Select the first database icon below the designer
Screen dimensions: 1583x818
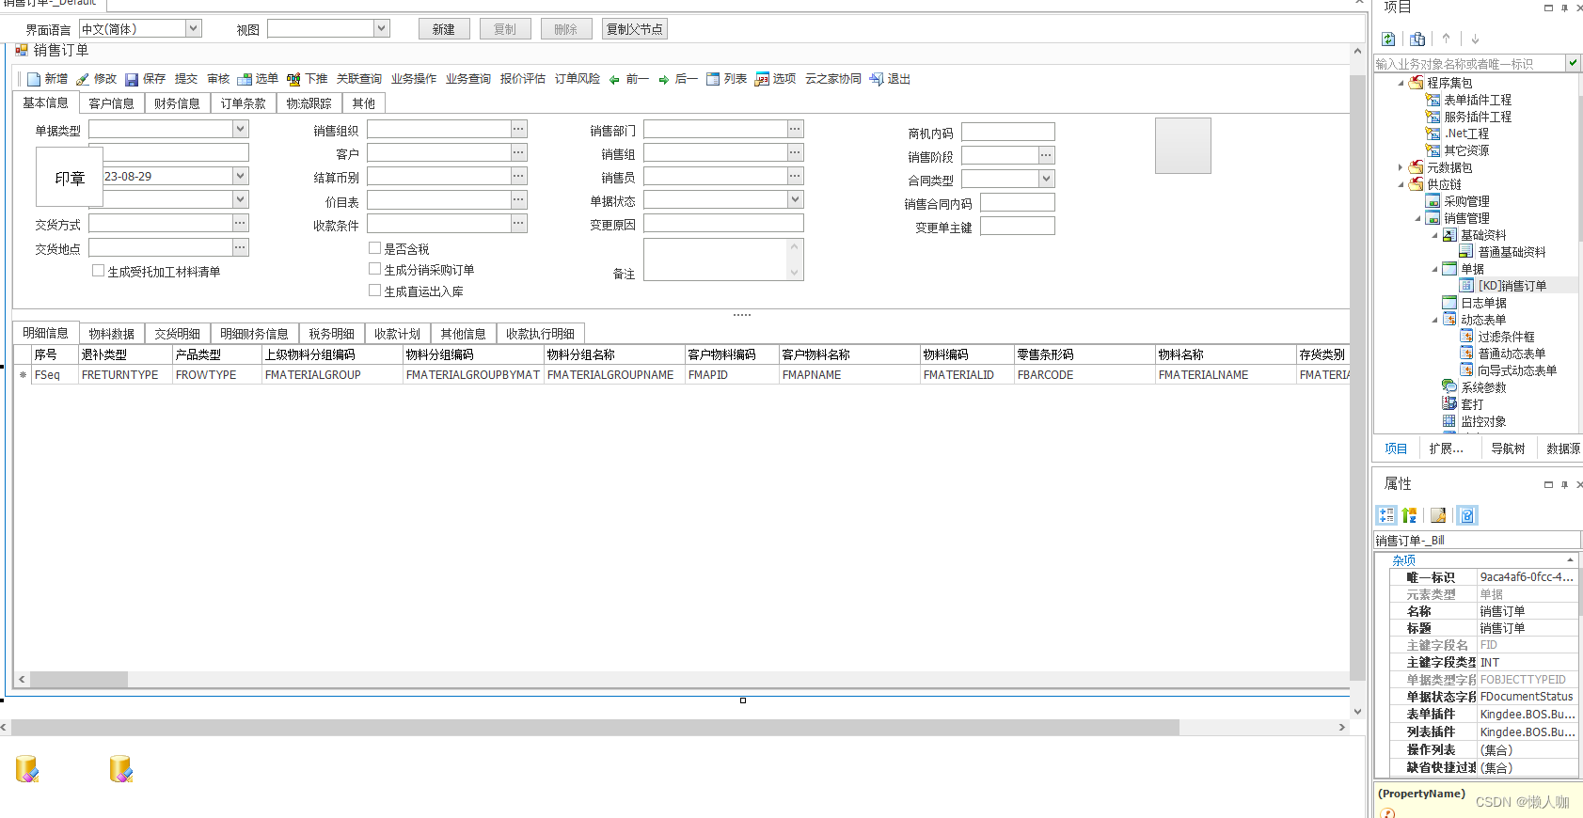point(27,769)
